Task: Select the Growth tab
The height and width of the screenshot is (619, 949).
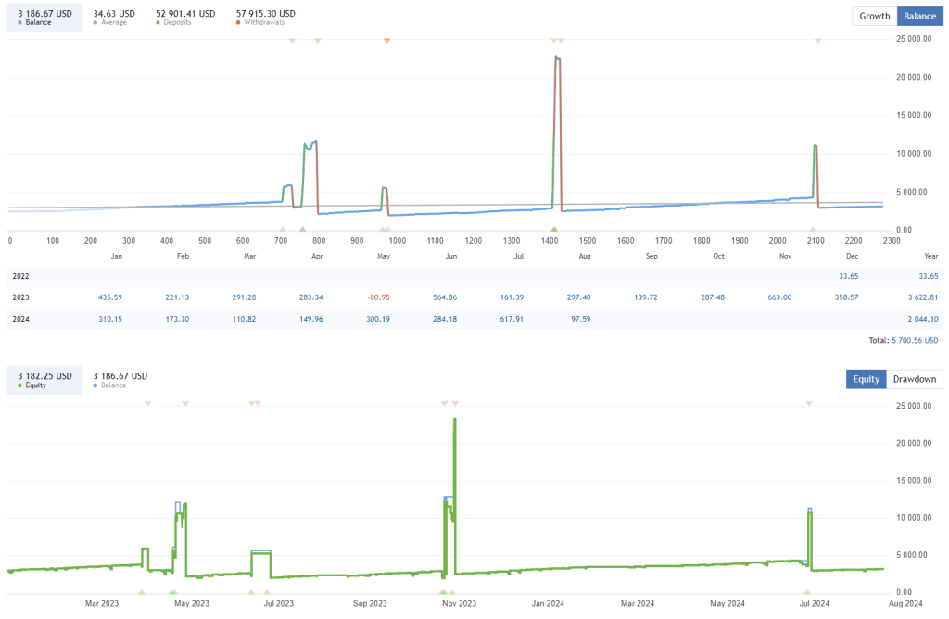Action: [x=873, y=16]
